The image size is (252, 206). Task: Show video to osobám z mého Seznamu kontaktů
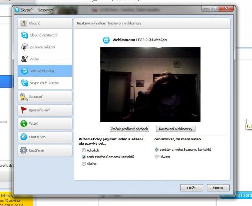(156, 150)
